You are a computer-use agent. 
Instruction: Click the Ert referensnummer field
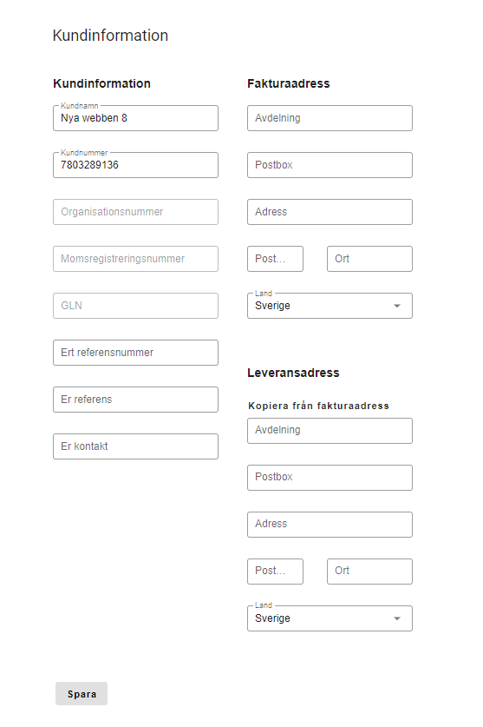click(135, 353)
